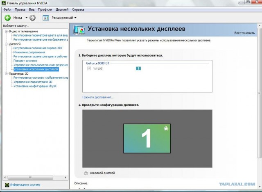Toggle the VW195 display checkbox
262x192 pixels.
point(89,68)
